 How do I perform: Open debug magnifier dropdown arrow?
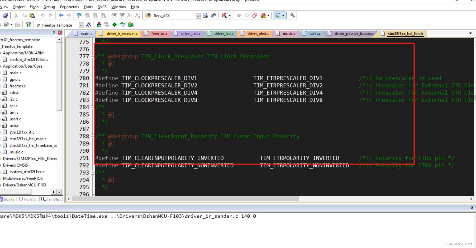(x=230, y=16)
